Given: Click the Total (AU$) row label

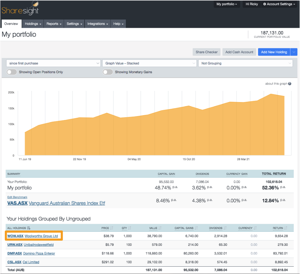Looking at the screenshot, I should click(16, 270).
